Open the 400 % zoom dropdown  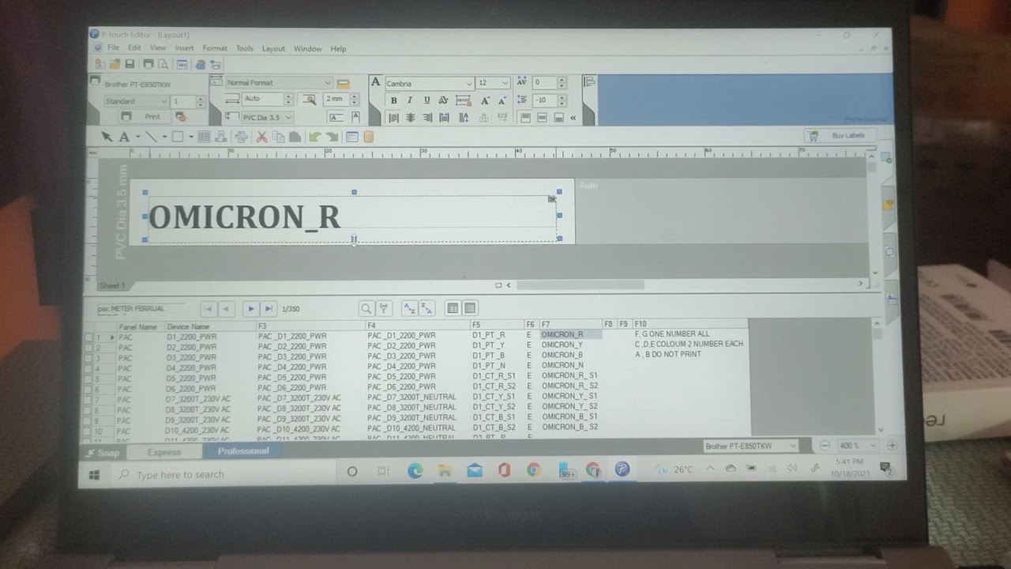[x=874, y=446]
